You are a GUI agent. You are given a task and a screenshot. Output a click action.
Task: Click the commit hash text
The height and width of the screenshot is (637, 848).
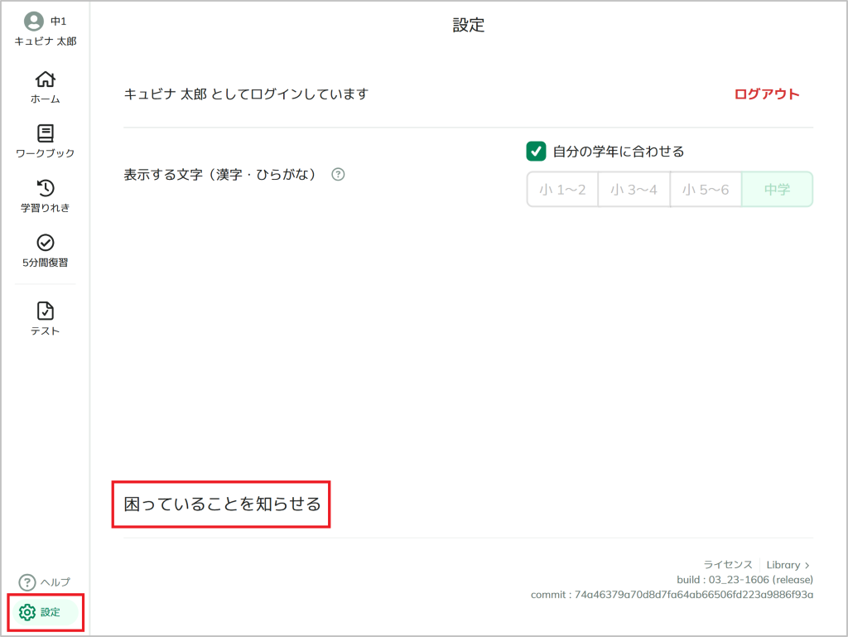pyautogui.click(x=672, y=595)
